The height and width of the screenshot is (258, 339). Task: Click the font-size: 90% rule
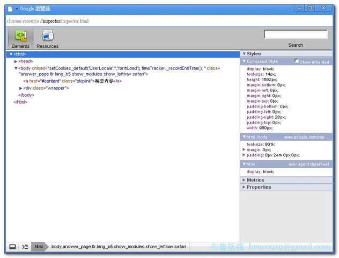(x=261, y=144)
